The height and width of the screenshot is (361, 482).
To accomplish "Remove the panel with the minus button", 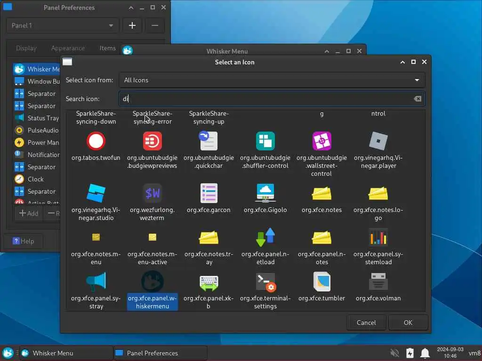I will pyautogui.click(x=155, y=25).
